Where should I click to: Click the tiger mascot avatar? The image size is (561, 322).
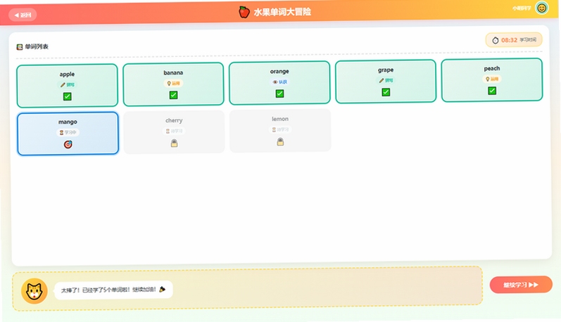tap(34, 291)
